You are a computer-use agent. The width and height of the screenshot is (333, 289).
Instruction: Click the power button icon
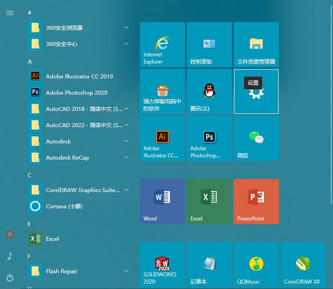(10, 278)
